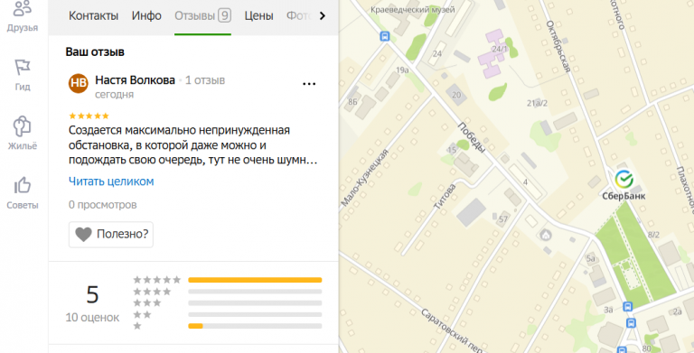Filter reviews by one-star rating bar

[x=255, y=326]
